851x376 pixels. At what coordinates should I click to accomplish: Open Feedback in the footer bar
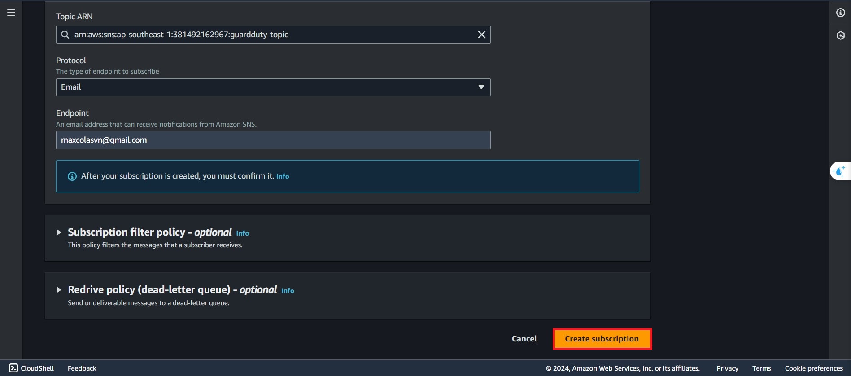[82, 368]
